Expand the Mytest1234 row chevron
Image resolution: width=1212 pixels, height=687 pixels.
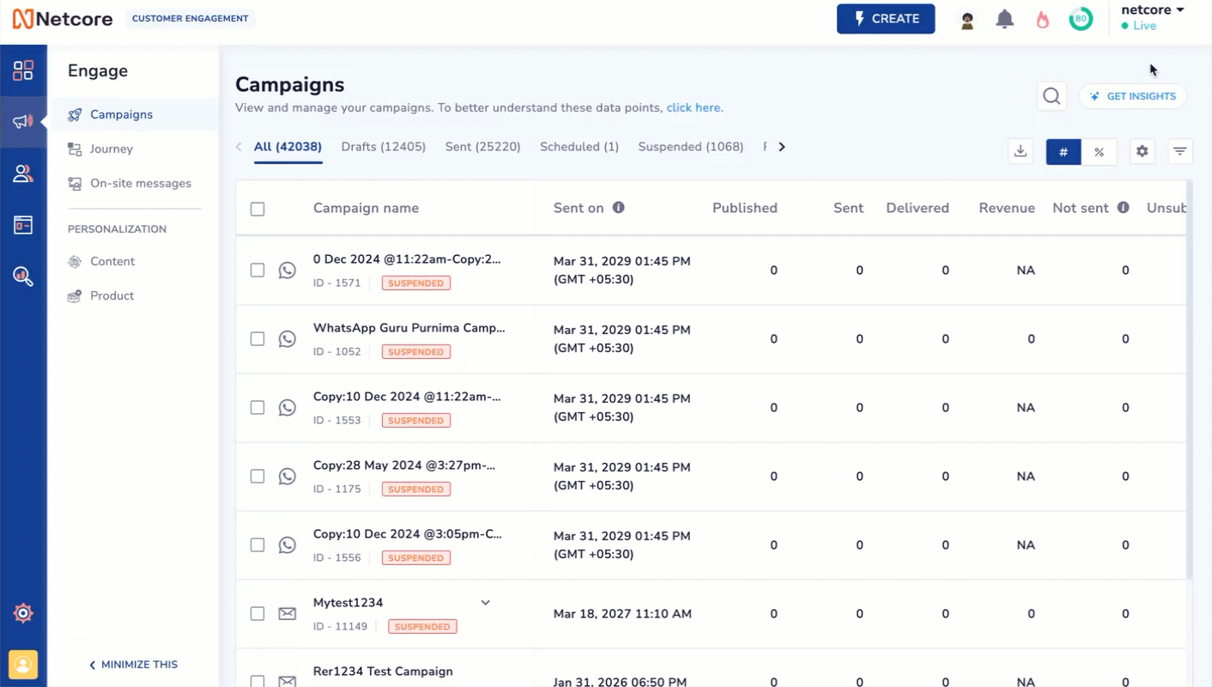click(485, 603)
